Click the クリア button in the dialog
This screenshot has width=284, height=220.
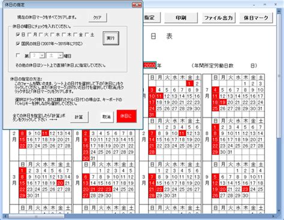click(x=98, y=17)
